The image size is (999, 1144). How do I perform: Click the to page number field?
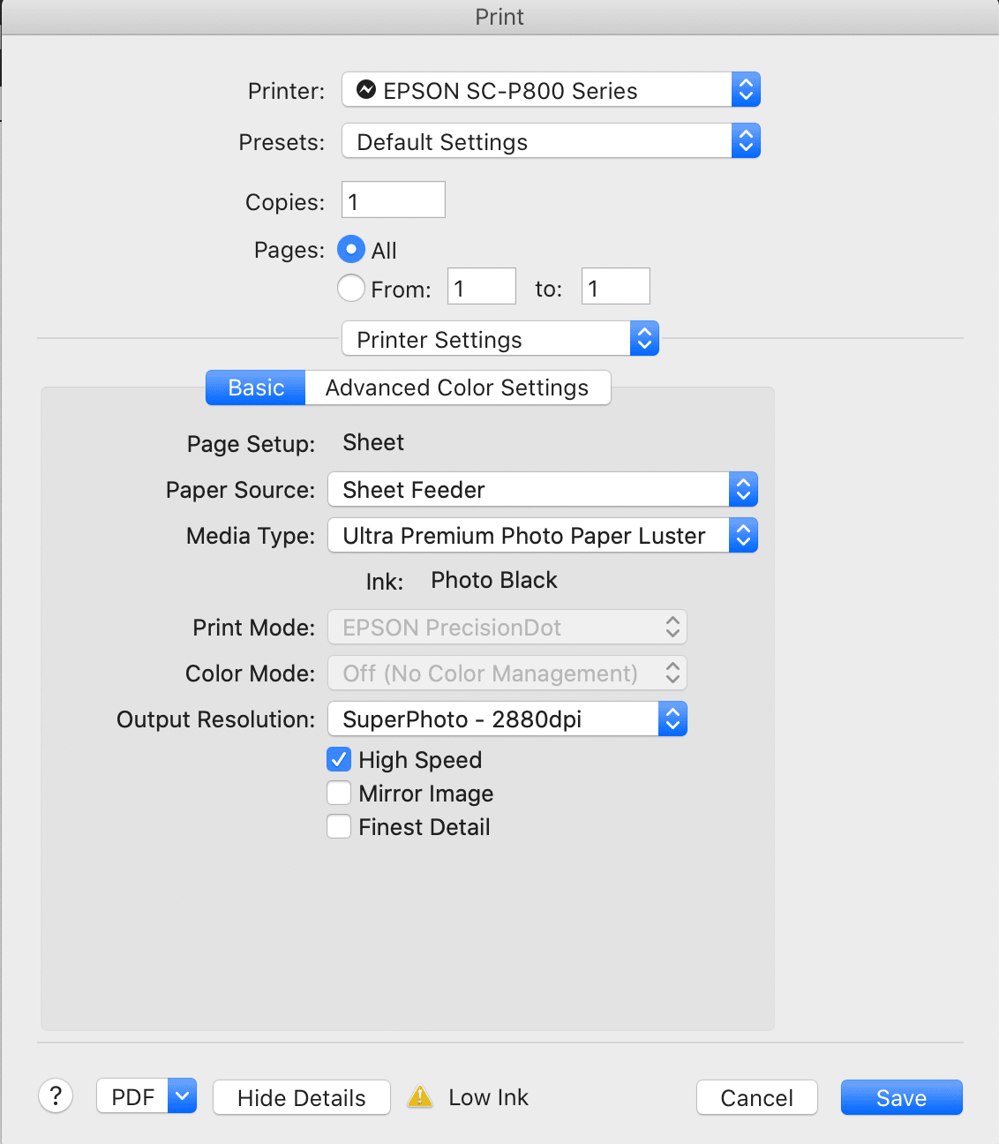pyautogui.click(x=616, y=286)
